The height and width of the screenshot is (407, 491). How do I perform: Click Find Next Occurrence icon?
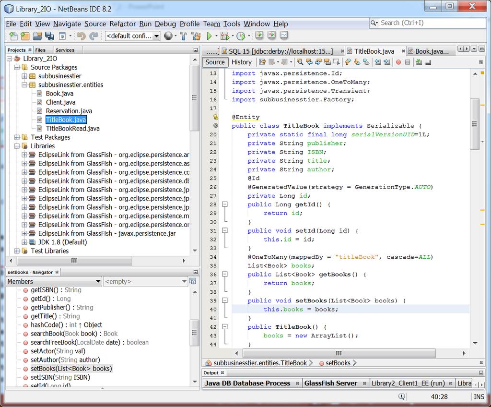coord(318,62)
